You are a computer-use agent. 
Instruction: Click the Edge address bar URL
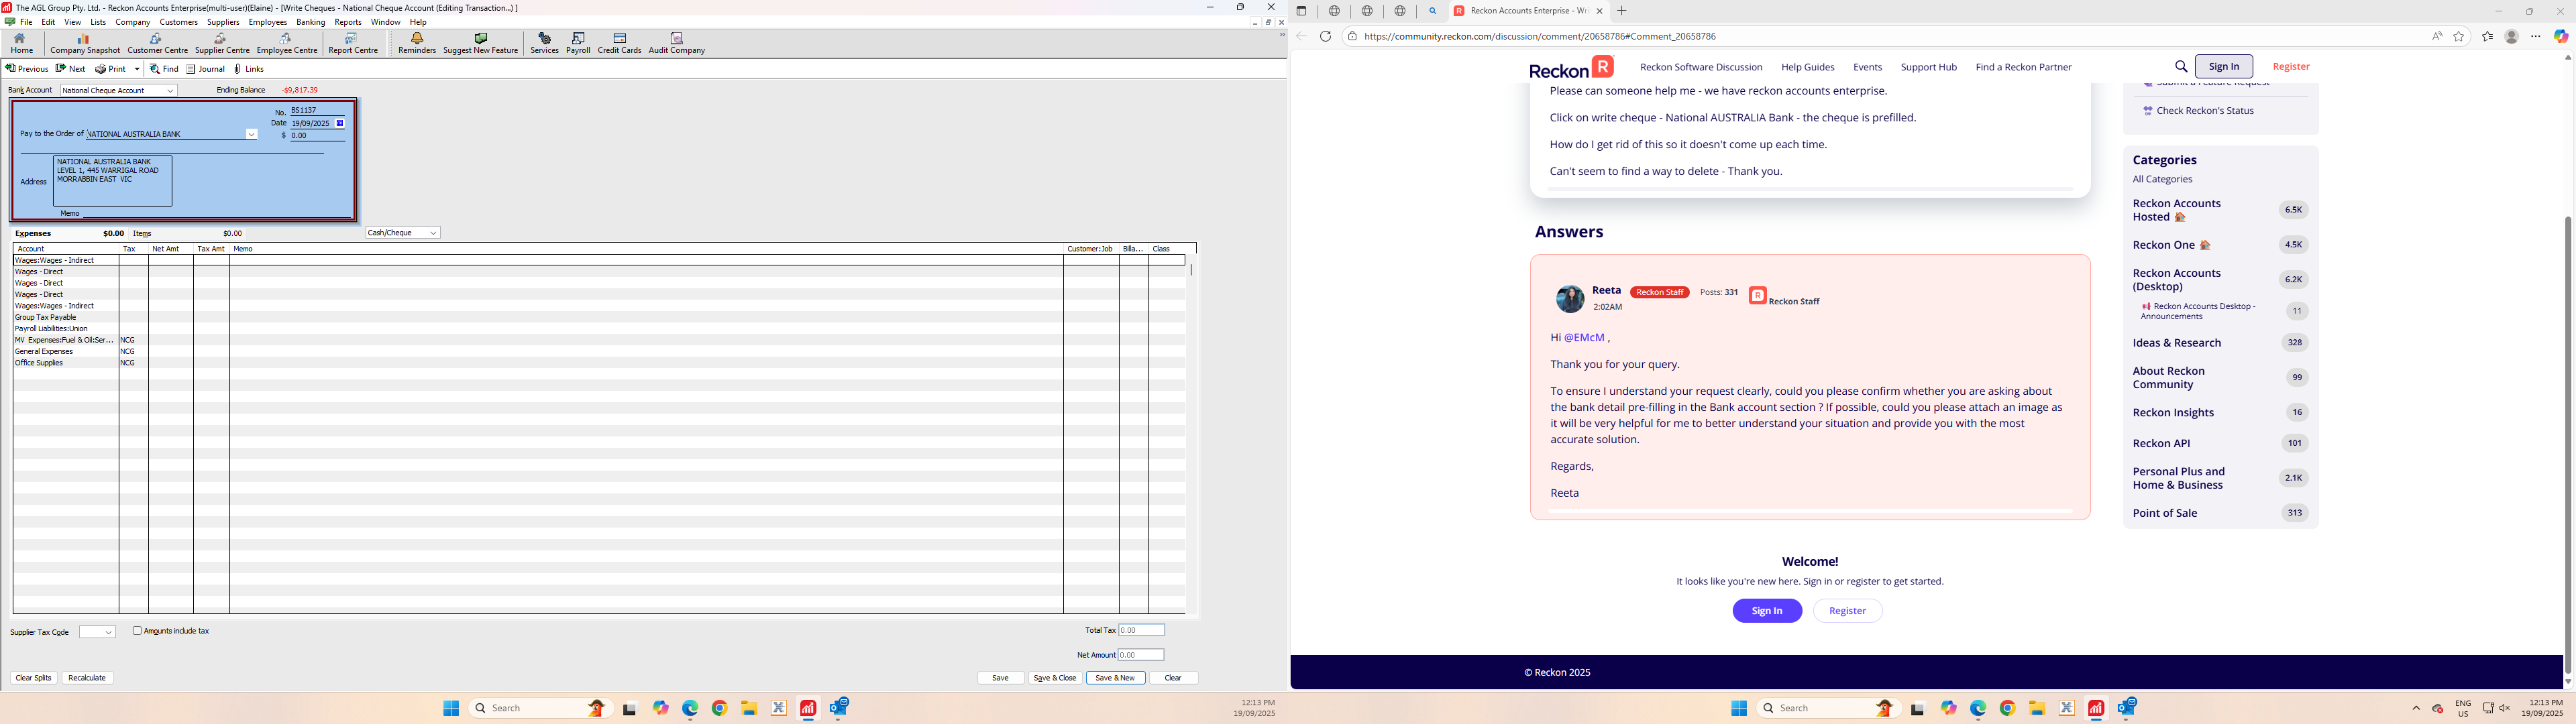pos(1539,36)
